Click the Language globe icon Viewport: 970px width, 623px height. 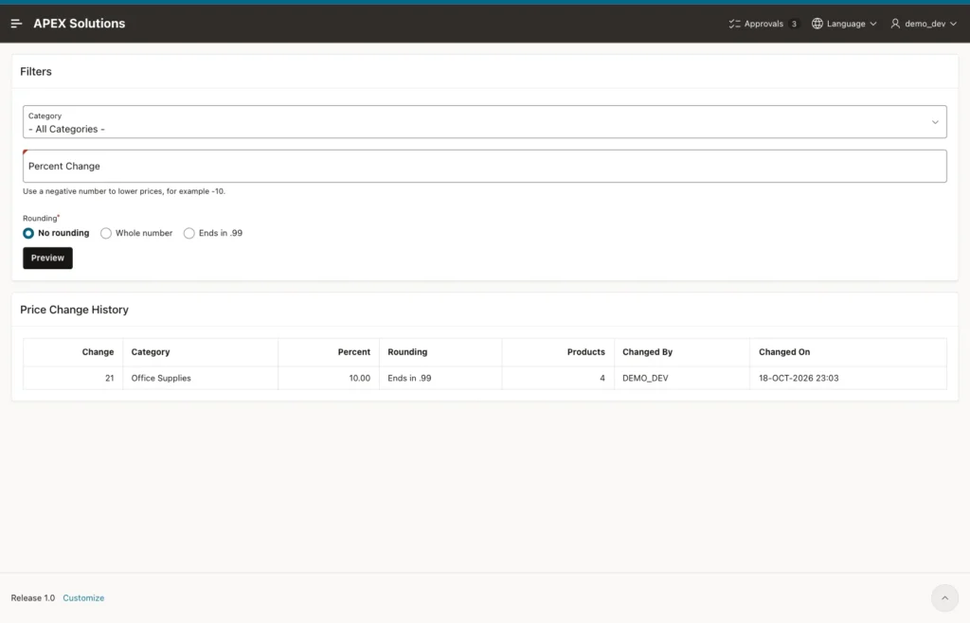coord(817,24)
